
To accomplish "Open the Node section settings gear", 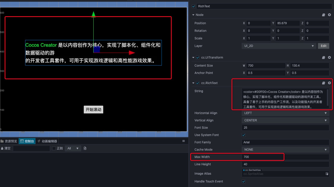I will tap(329, 15).
